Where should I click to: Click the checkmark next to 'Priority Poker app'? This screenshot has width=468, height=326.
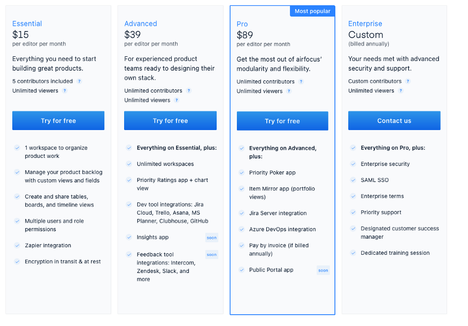tap(242, 172)
